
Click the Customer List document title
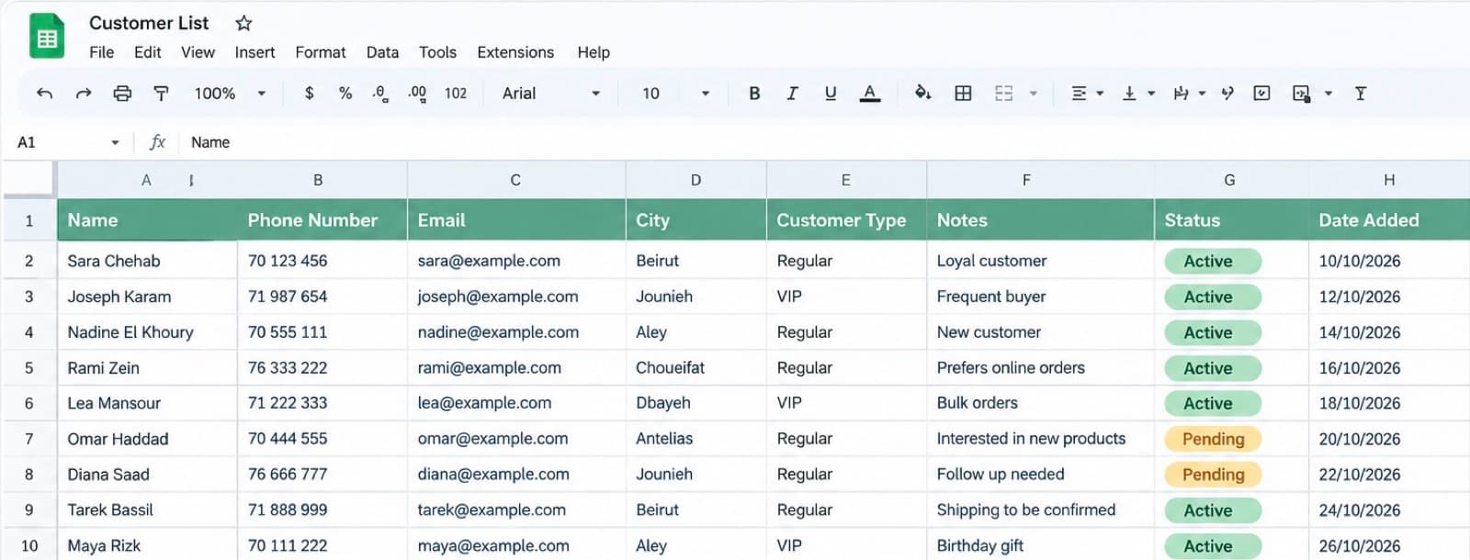(149, 23)
